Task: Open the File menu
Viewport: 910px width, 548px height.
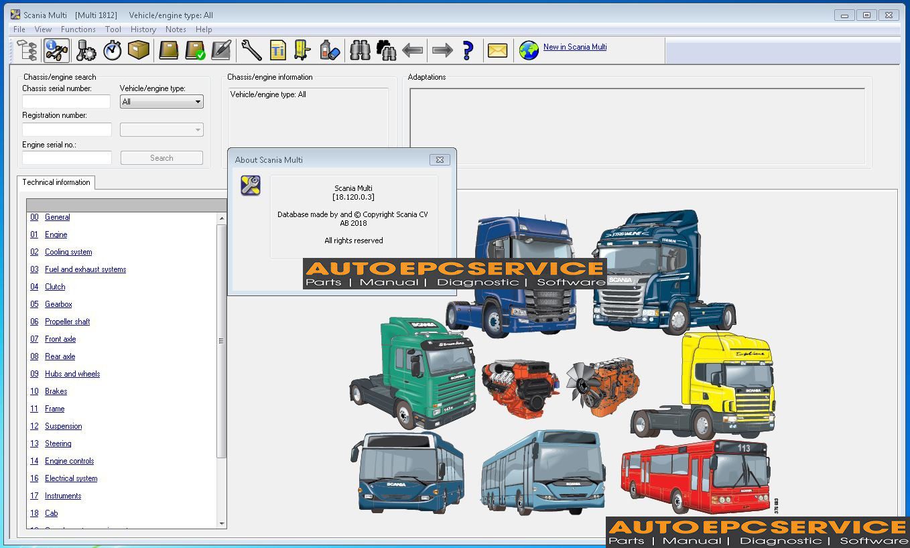Action: [19, 29]
